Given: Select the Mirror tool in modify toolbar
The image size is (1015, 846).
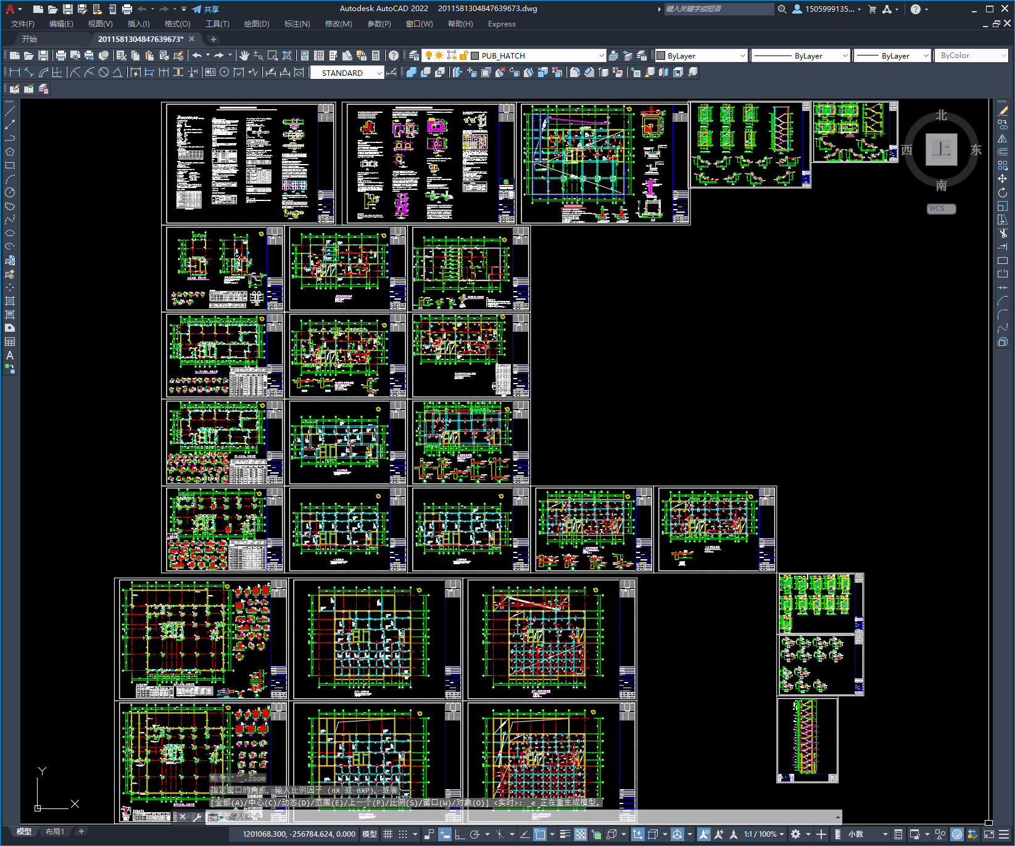Looking at the screenshot, I should pyautogui.click(x=1003, y=139).
